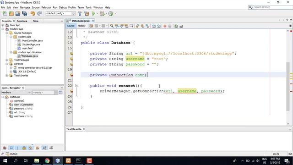Click the Debug Project toolbar icon
The width and height of the screenshot is (293, 165).
click(x=102, y=13)
